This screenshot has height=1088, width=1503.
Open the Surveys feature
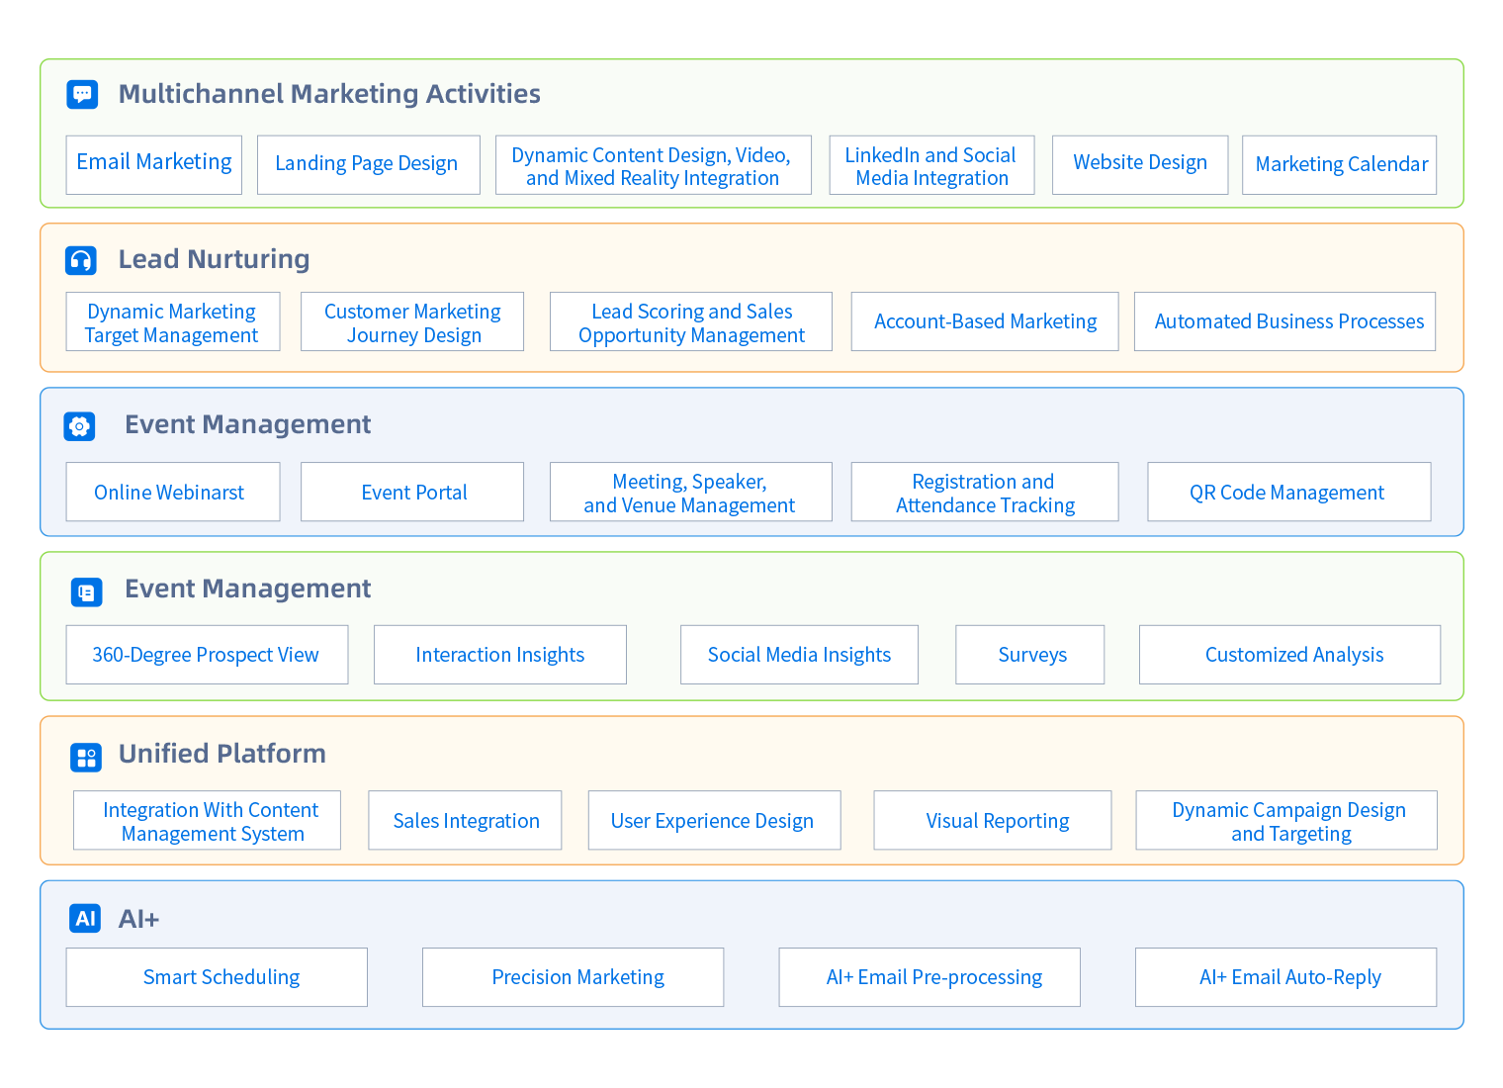coord(1030,655)
